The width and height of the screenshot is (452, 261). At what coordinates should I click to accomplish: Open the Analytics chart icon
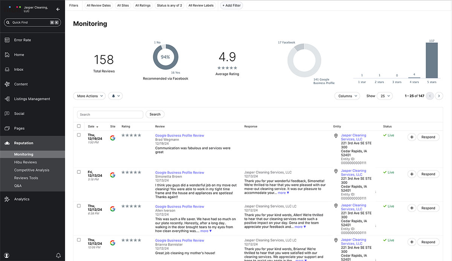7,199
